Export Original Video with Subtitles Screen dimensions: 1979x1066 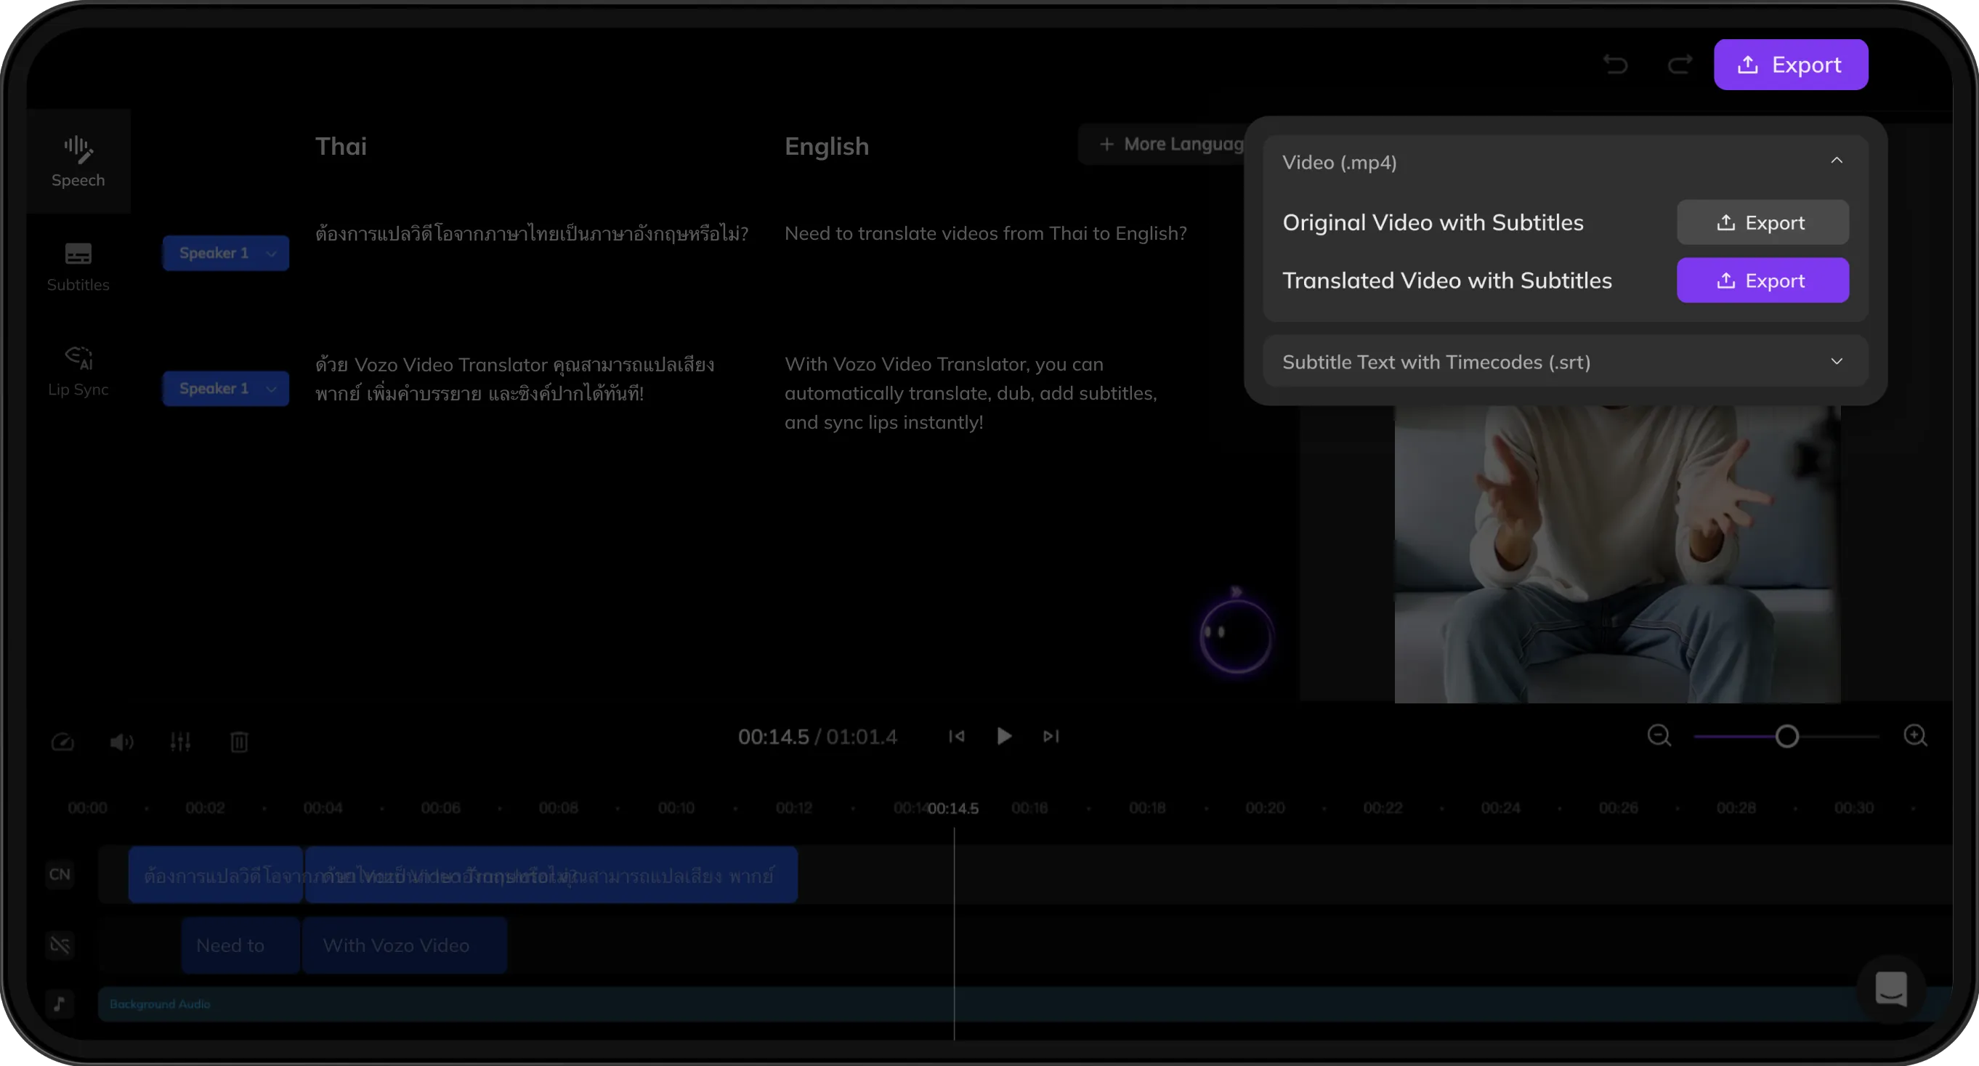tap(1763, 222)
